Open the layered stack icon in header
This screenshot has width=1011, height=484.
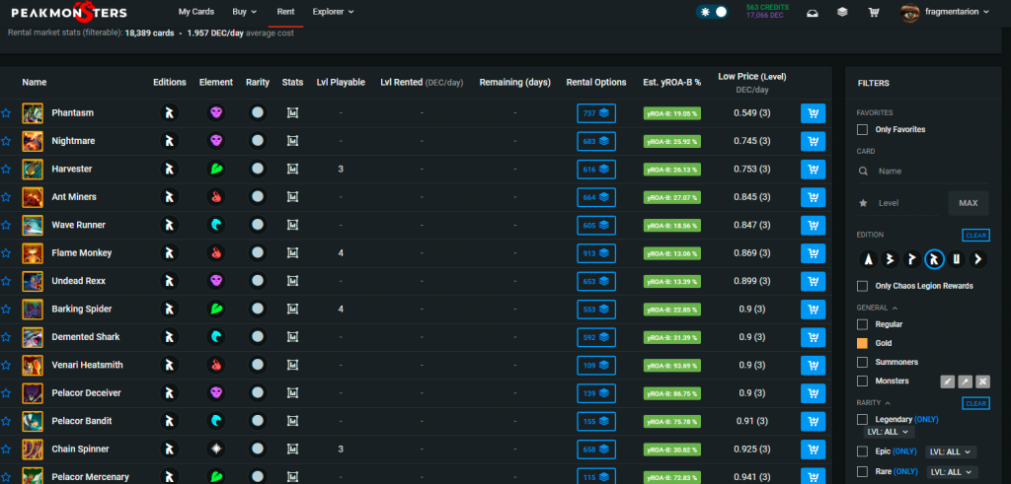pos(842,12)
